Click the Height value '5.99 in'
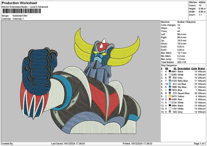The height and width of the screenshot is (146, 207). (x=202, y=9)
